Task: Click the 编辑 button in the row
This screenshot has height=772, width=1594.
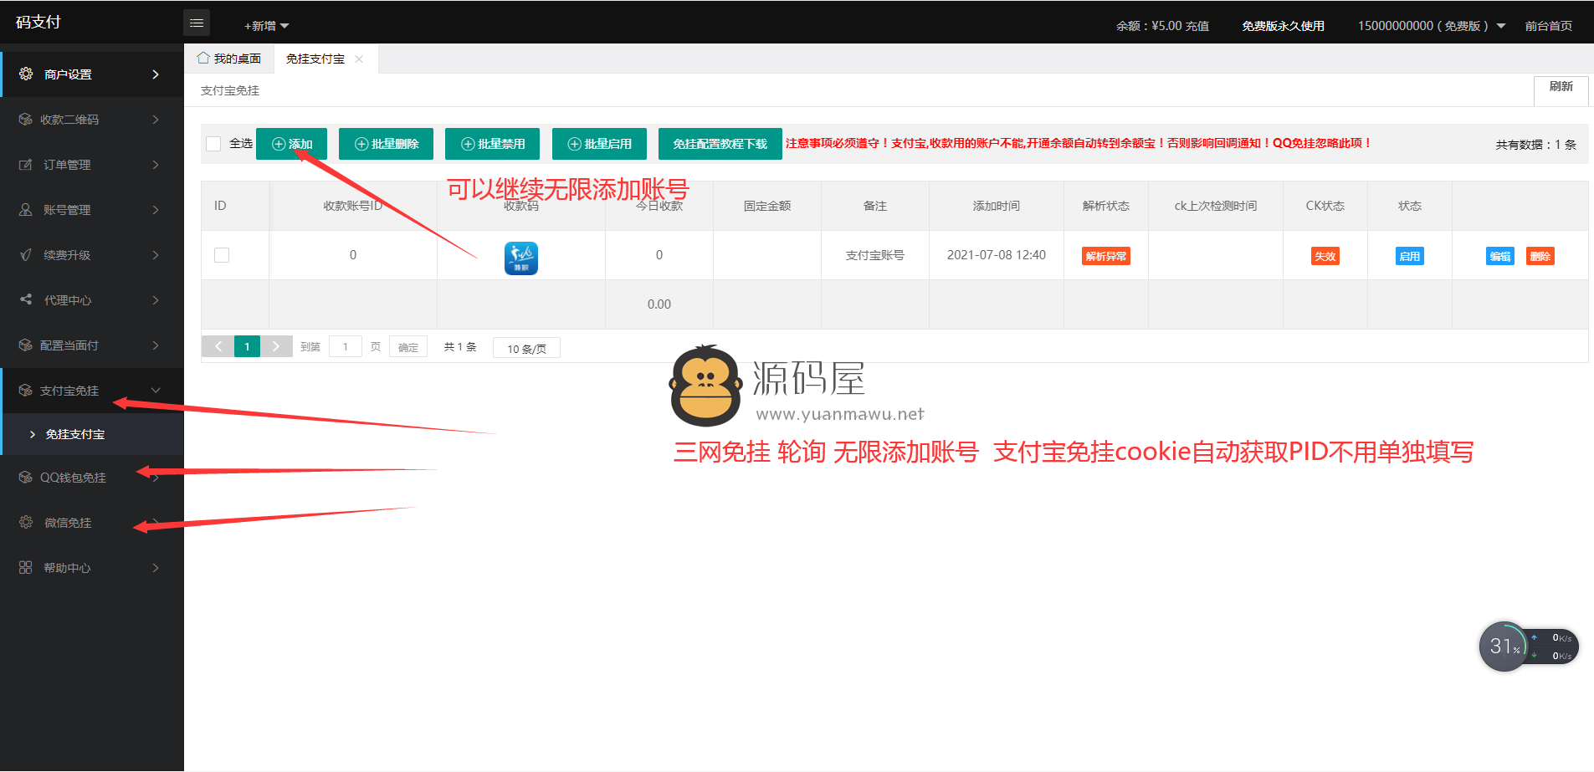Action: click(x=1500, y=256)
